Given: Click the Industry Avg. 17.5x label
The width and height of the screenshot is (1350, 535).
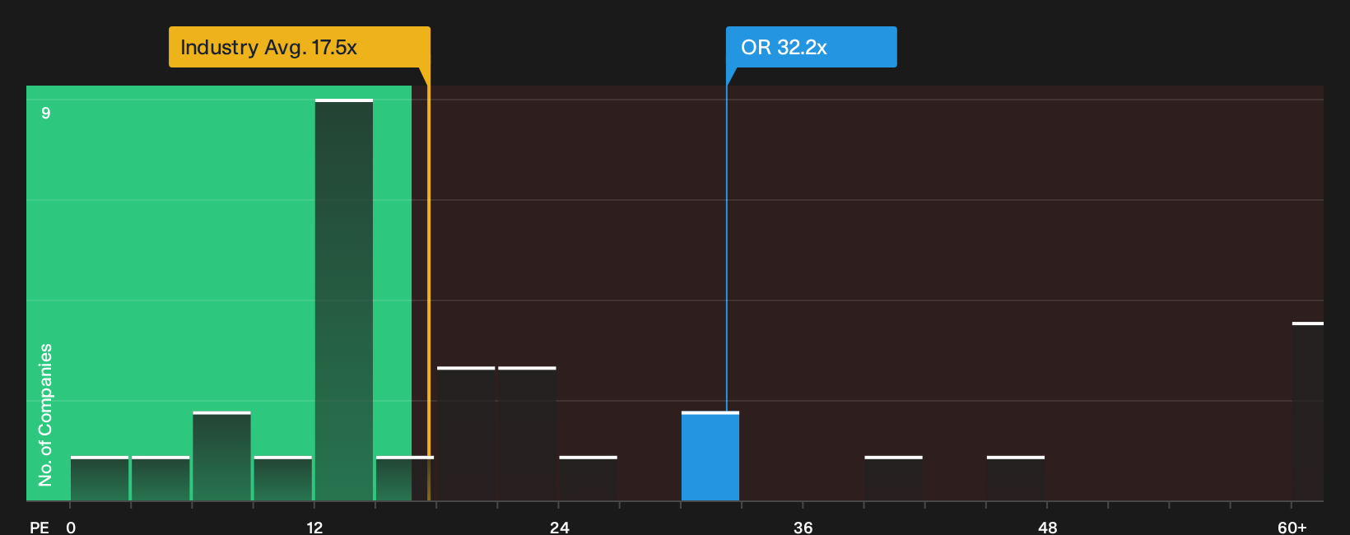Looking at the screenshot, I should (x=300, y=47).
